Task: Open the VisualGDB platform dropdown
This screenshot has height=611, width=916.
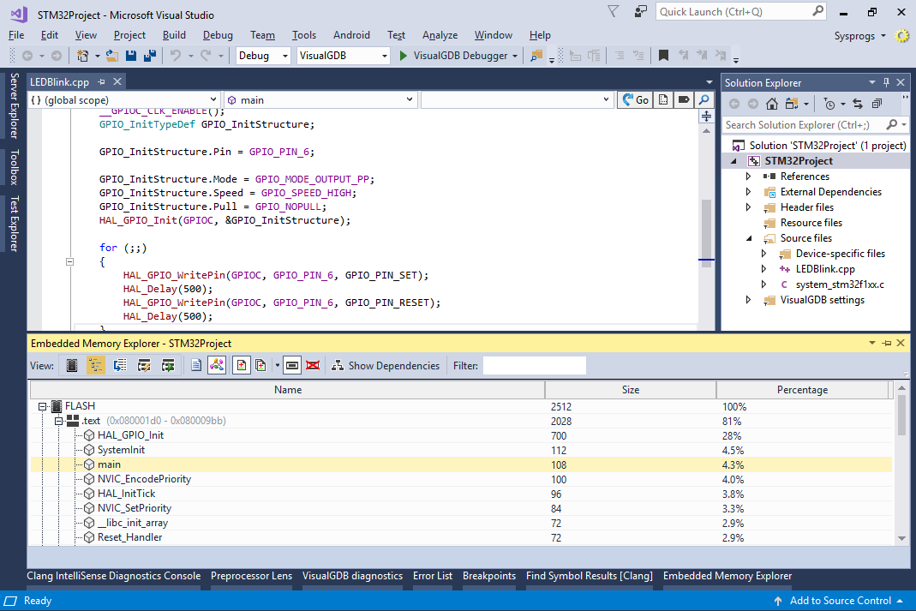Action: point(343,56)
